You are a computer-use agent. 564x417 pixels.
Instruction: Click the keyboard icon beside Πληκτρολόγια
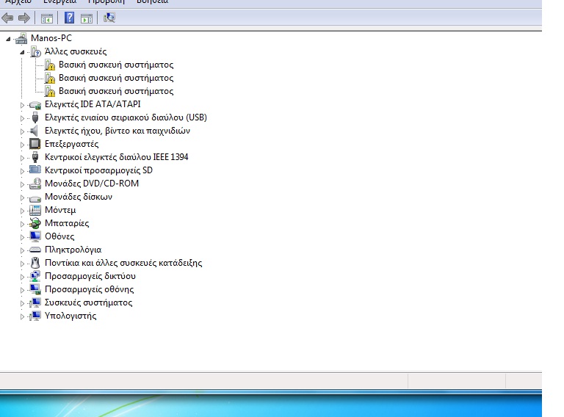(x=35, y=250)
